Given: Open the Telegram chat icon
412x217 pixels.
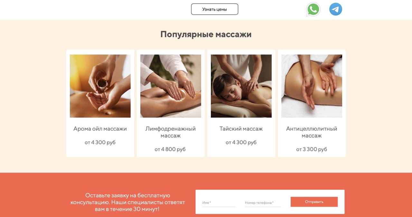Looking at the screenshot, I should (x=336, y=9).
